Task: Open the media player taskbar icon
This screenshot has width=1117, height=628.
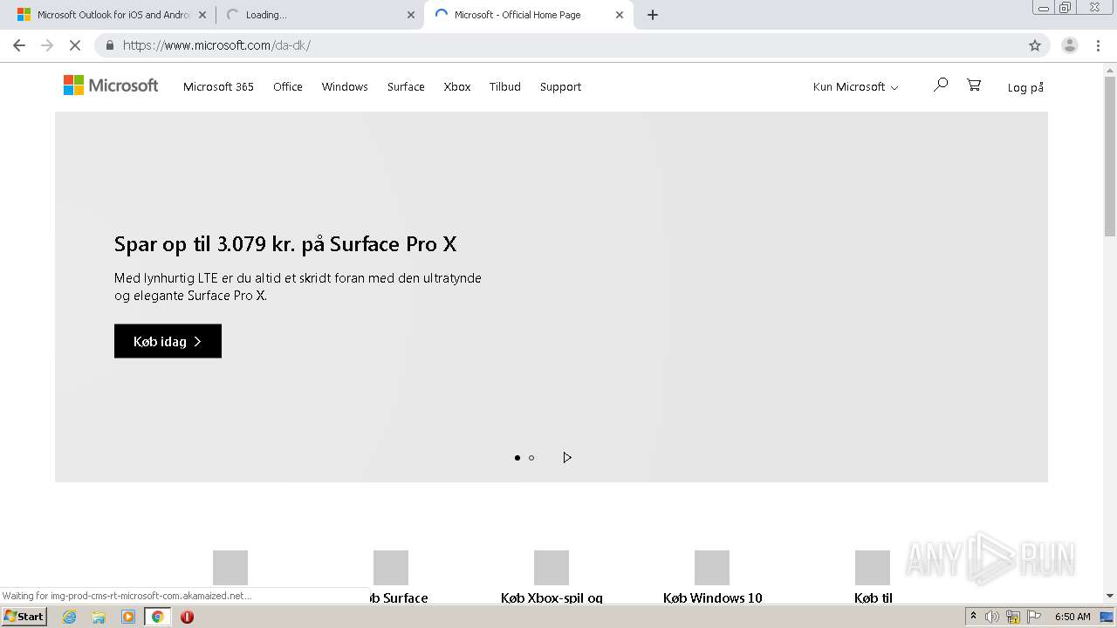Action: coord(128,617)
